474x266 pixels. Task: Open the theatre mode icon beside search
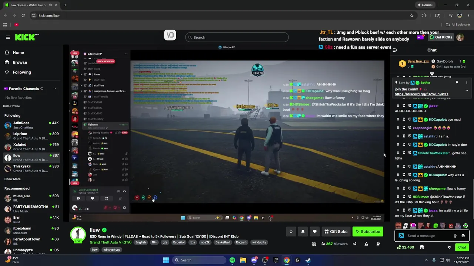click(x=170, y=35)
